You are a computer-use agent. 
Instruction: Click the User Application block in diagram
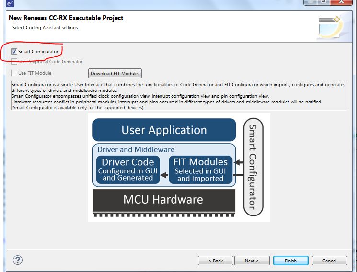[164, 130]
